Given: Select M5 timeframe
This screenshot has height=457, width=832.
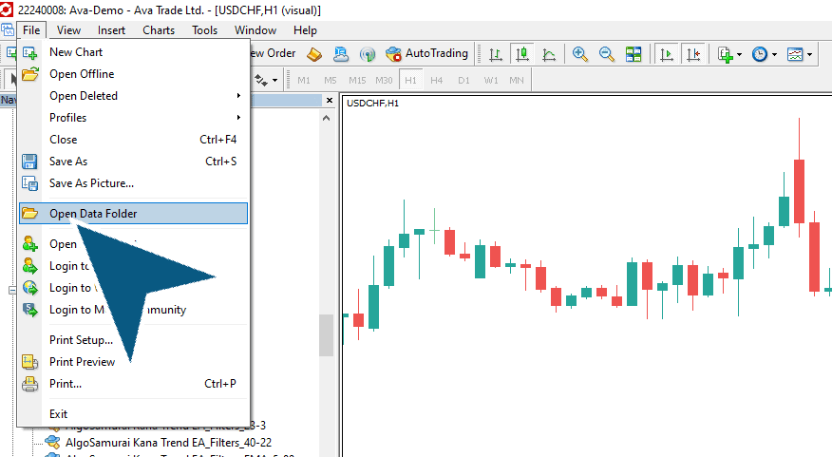Looking at the screenshot, I should click(330, 80).
